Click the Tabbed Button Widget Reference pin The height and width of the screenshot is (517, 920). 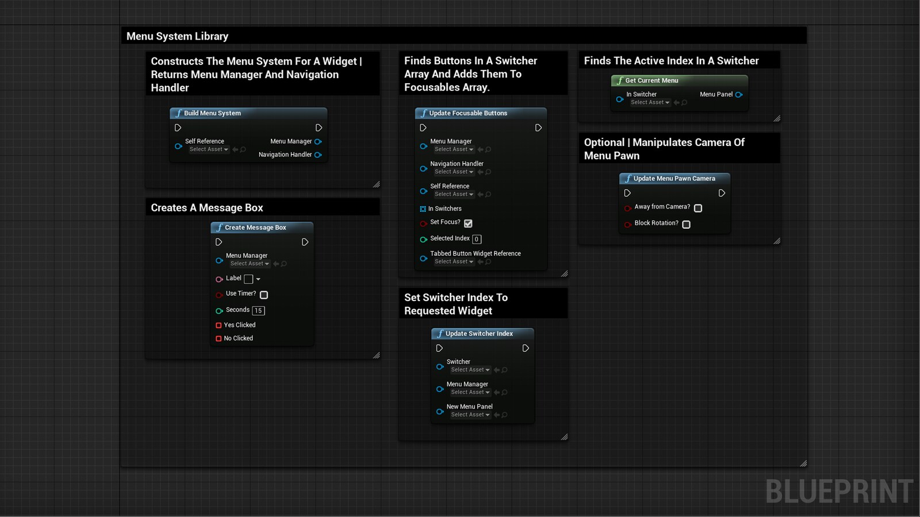click(423, 258)
